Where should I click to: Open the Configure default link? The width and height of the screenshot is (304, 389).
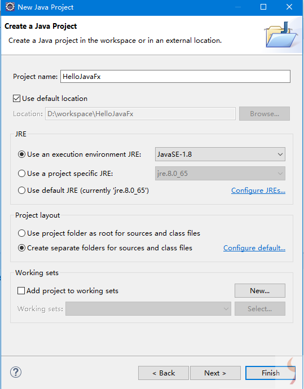click(x=254, y=248)
